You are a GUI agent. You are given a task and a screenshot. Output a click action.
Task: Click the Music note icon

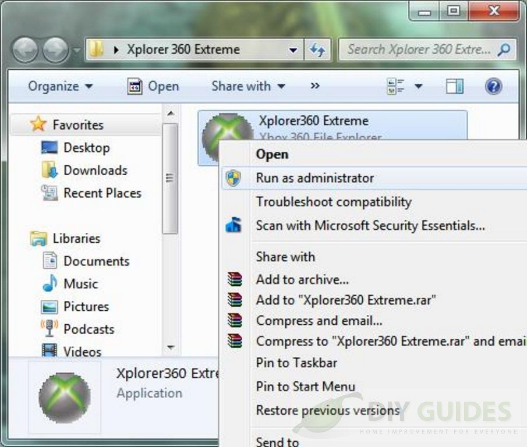point(50,283)
